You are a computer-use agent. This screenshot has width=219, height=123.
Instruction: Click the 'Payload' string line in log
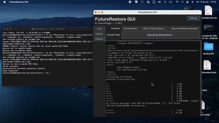(x=131, y=70)
